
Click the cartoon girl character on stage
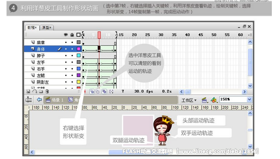pyautogui.click(x=163, y=131)
